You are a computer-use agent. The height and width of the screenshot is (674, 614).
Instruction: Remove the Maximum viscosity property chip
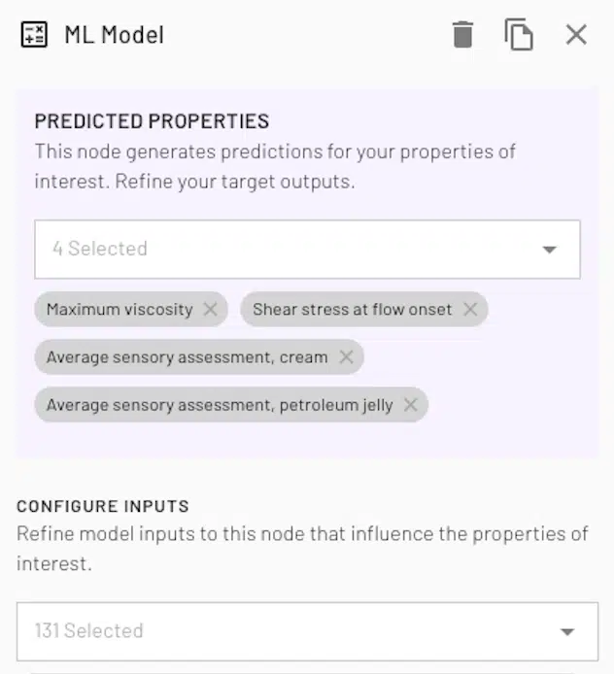[210, 309]
